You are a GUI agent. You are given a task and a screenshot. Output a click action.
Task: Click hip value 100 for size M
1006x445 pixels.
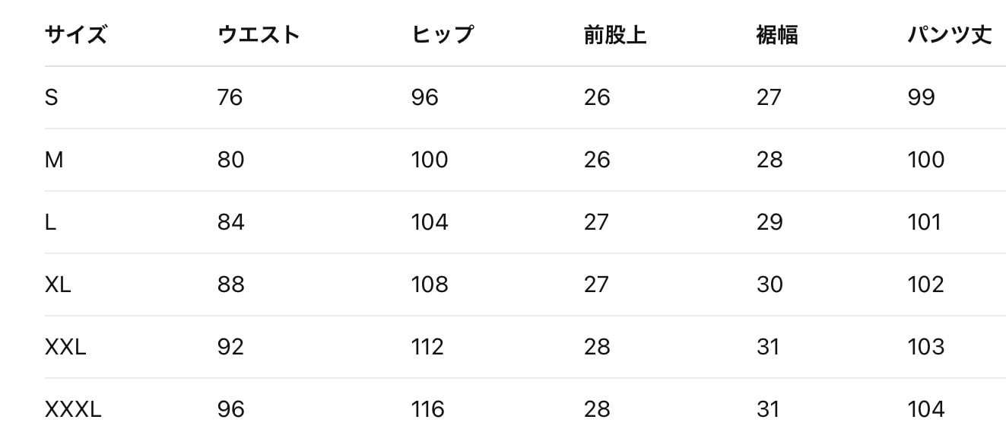coord(430,160)
